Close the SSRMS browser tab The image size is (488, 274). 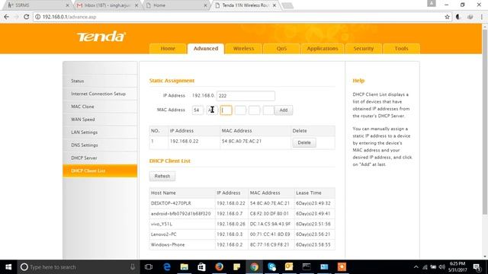[x=67, y=5]
